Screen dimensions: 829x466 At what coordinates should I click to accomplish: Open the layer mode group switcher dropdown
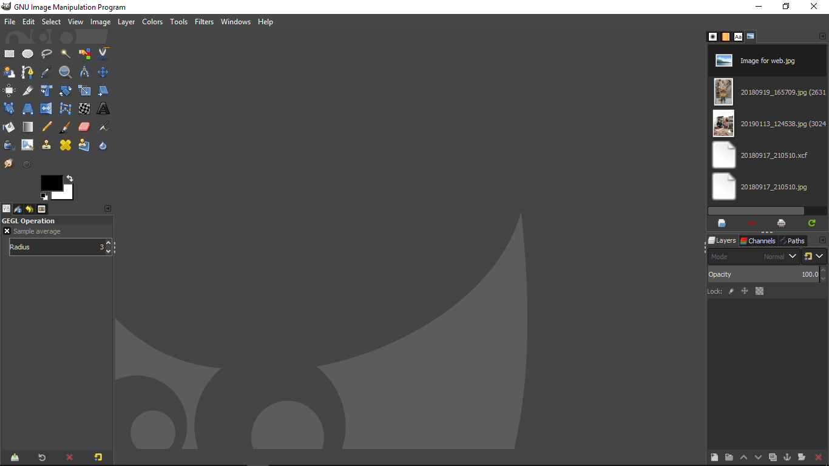(x=814, y=257)
